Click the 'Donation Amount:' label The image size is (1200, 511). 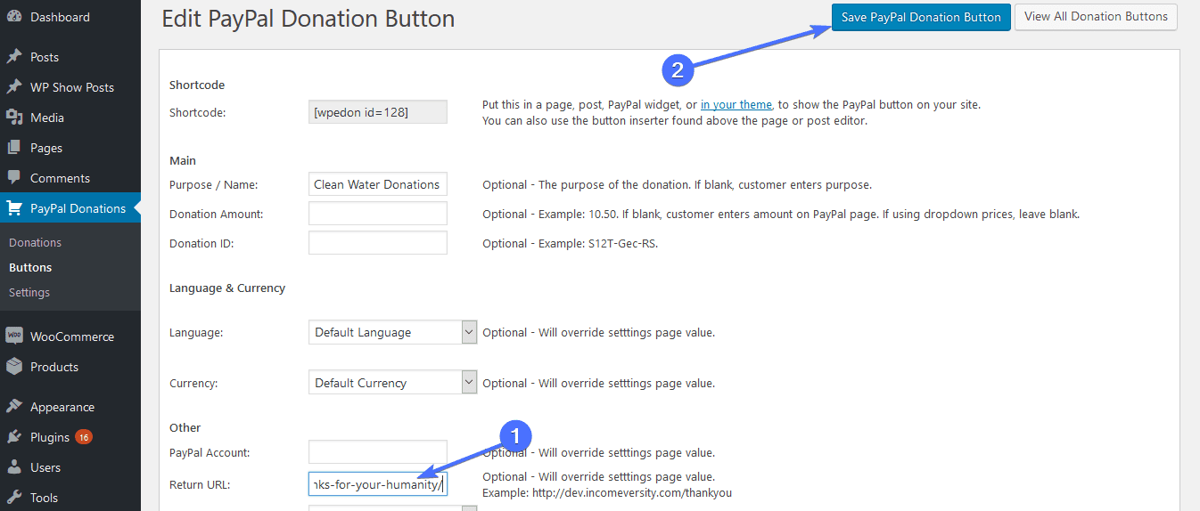[x=217, y=215]
